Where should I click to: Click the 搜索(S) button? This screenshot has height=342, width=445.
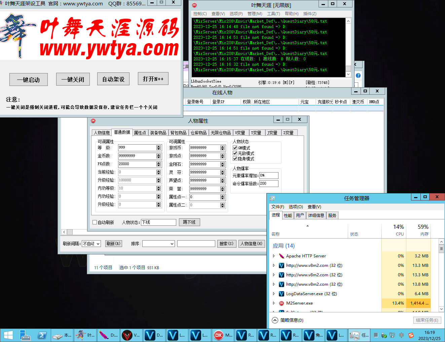click(226, 244)
